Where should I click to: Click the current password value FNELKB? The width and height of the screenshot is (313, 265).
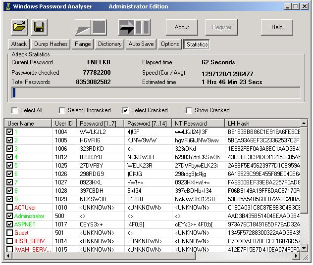click(99, 62)
